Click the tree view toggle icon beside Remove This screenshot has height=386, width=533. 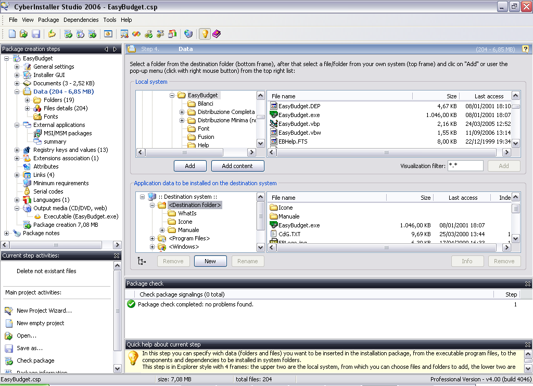142,261
